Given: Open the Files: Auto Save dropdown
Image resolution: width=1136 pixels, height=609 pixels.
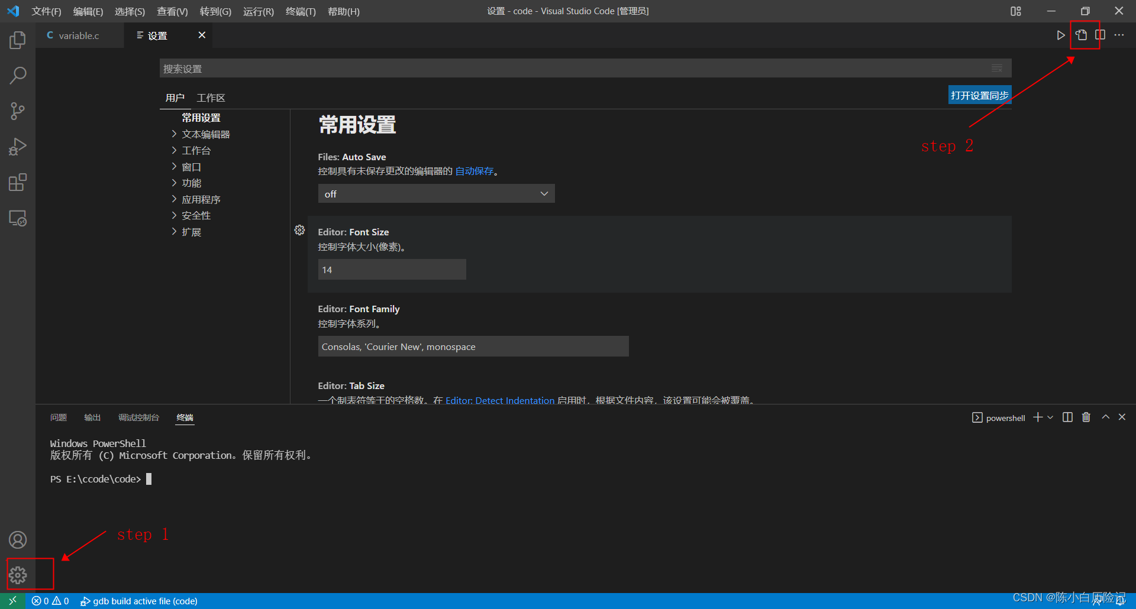Looking at the screenshot, I should point(436,193).
